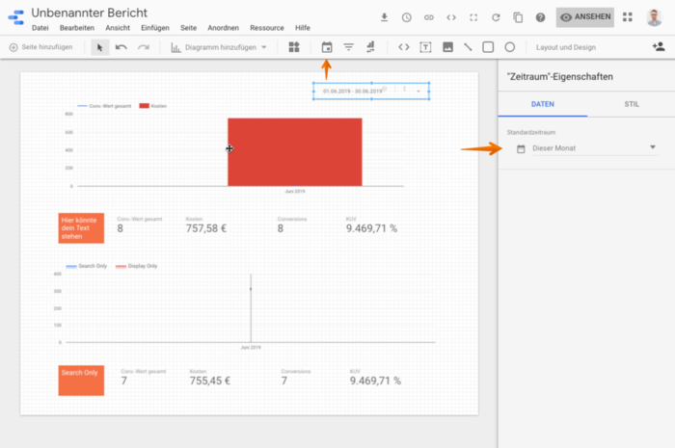Select the orange Search Only text box

(x=81, y=381)
